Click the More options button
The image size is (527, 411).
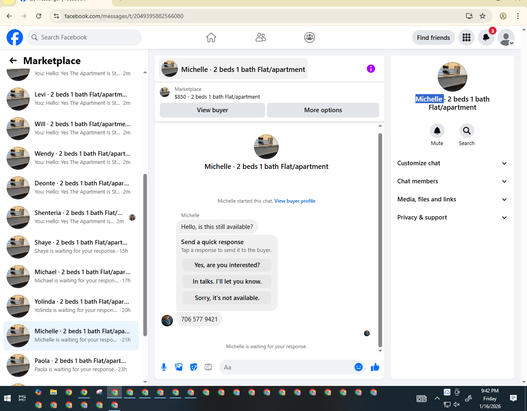coord(323,110)
